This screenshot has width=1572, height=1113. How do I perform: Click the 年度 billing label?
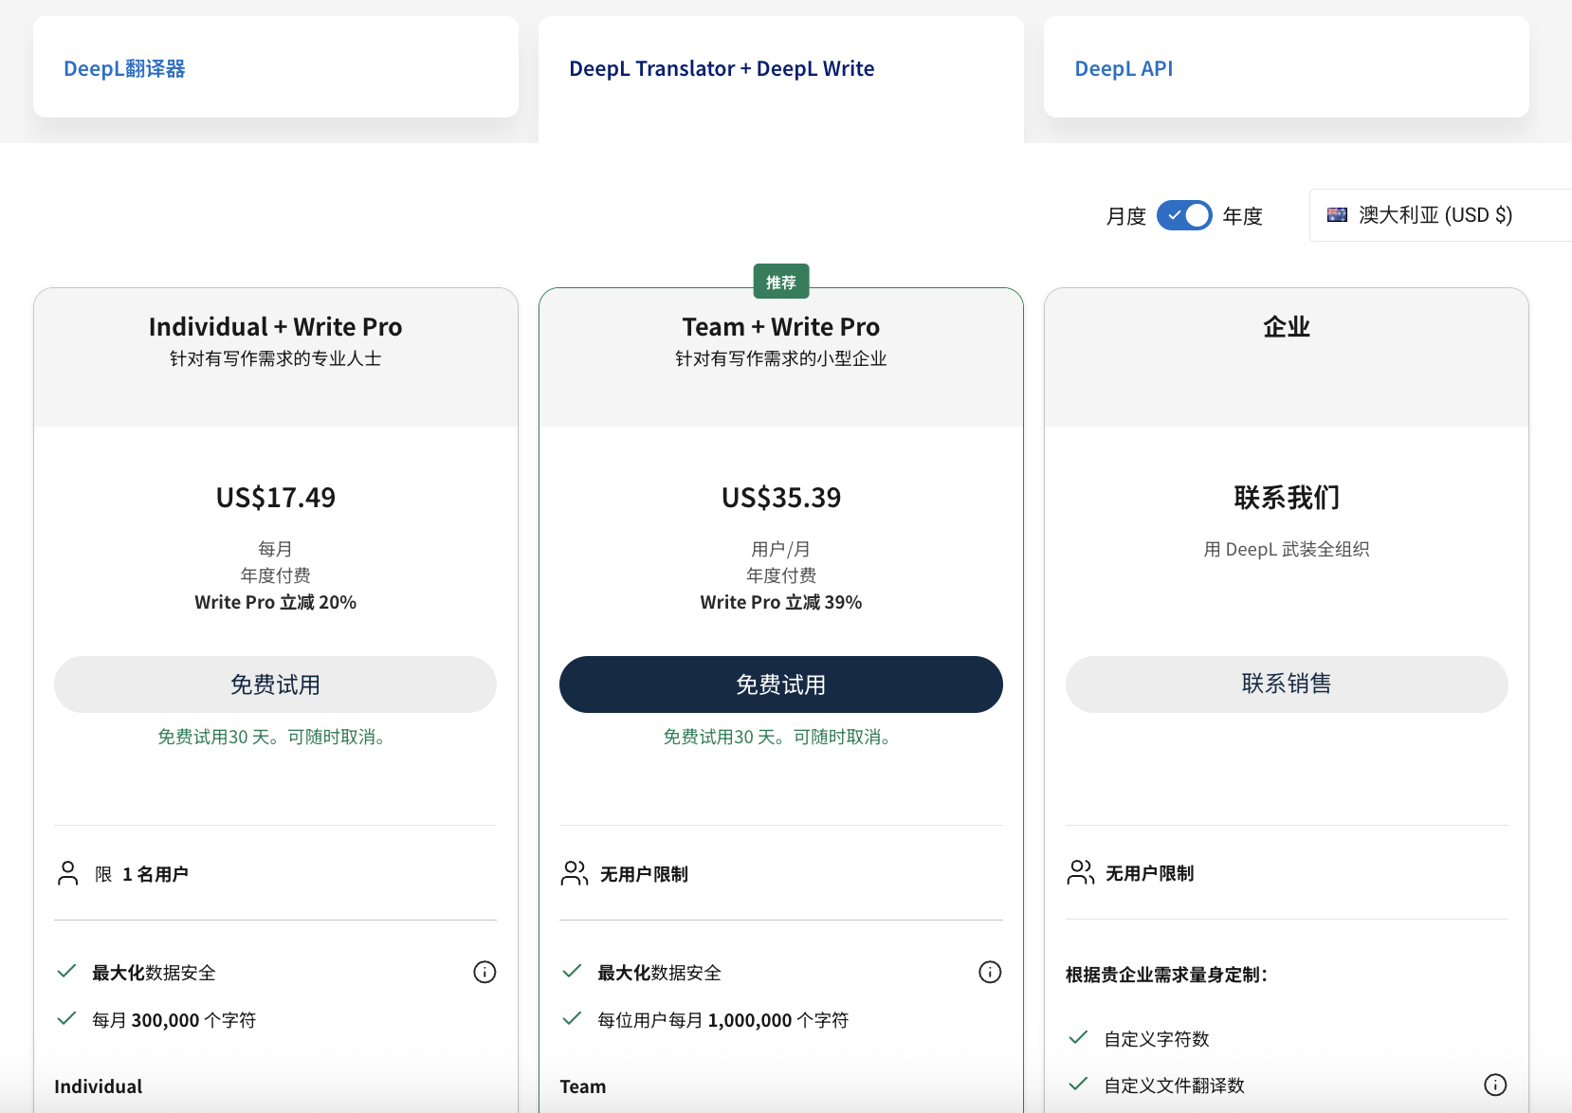click(x=1242, y=216)
